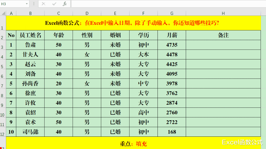Image resolution: width=266 pixels, height=149 pixels.
Task: Click the salary cell 2722
Action: [x=172, y=122]
